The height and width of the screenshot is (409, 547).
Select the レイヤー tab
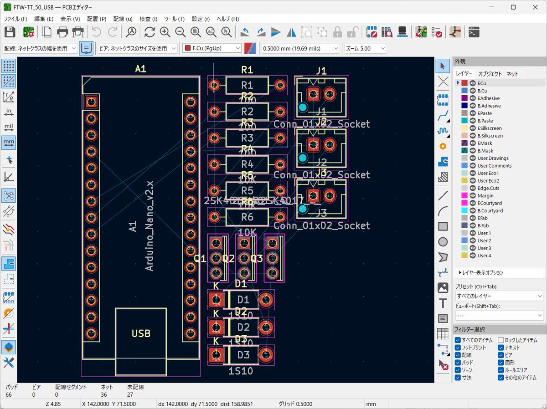click(464, 74)
